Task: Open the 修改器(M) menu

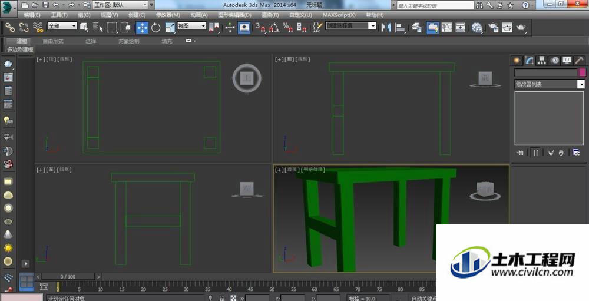Action: 168,15
